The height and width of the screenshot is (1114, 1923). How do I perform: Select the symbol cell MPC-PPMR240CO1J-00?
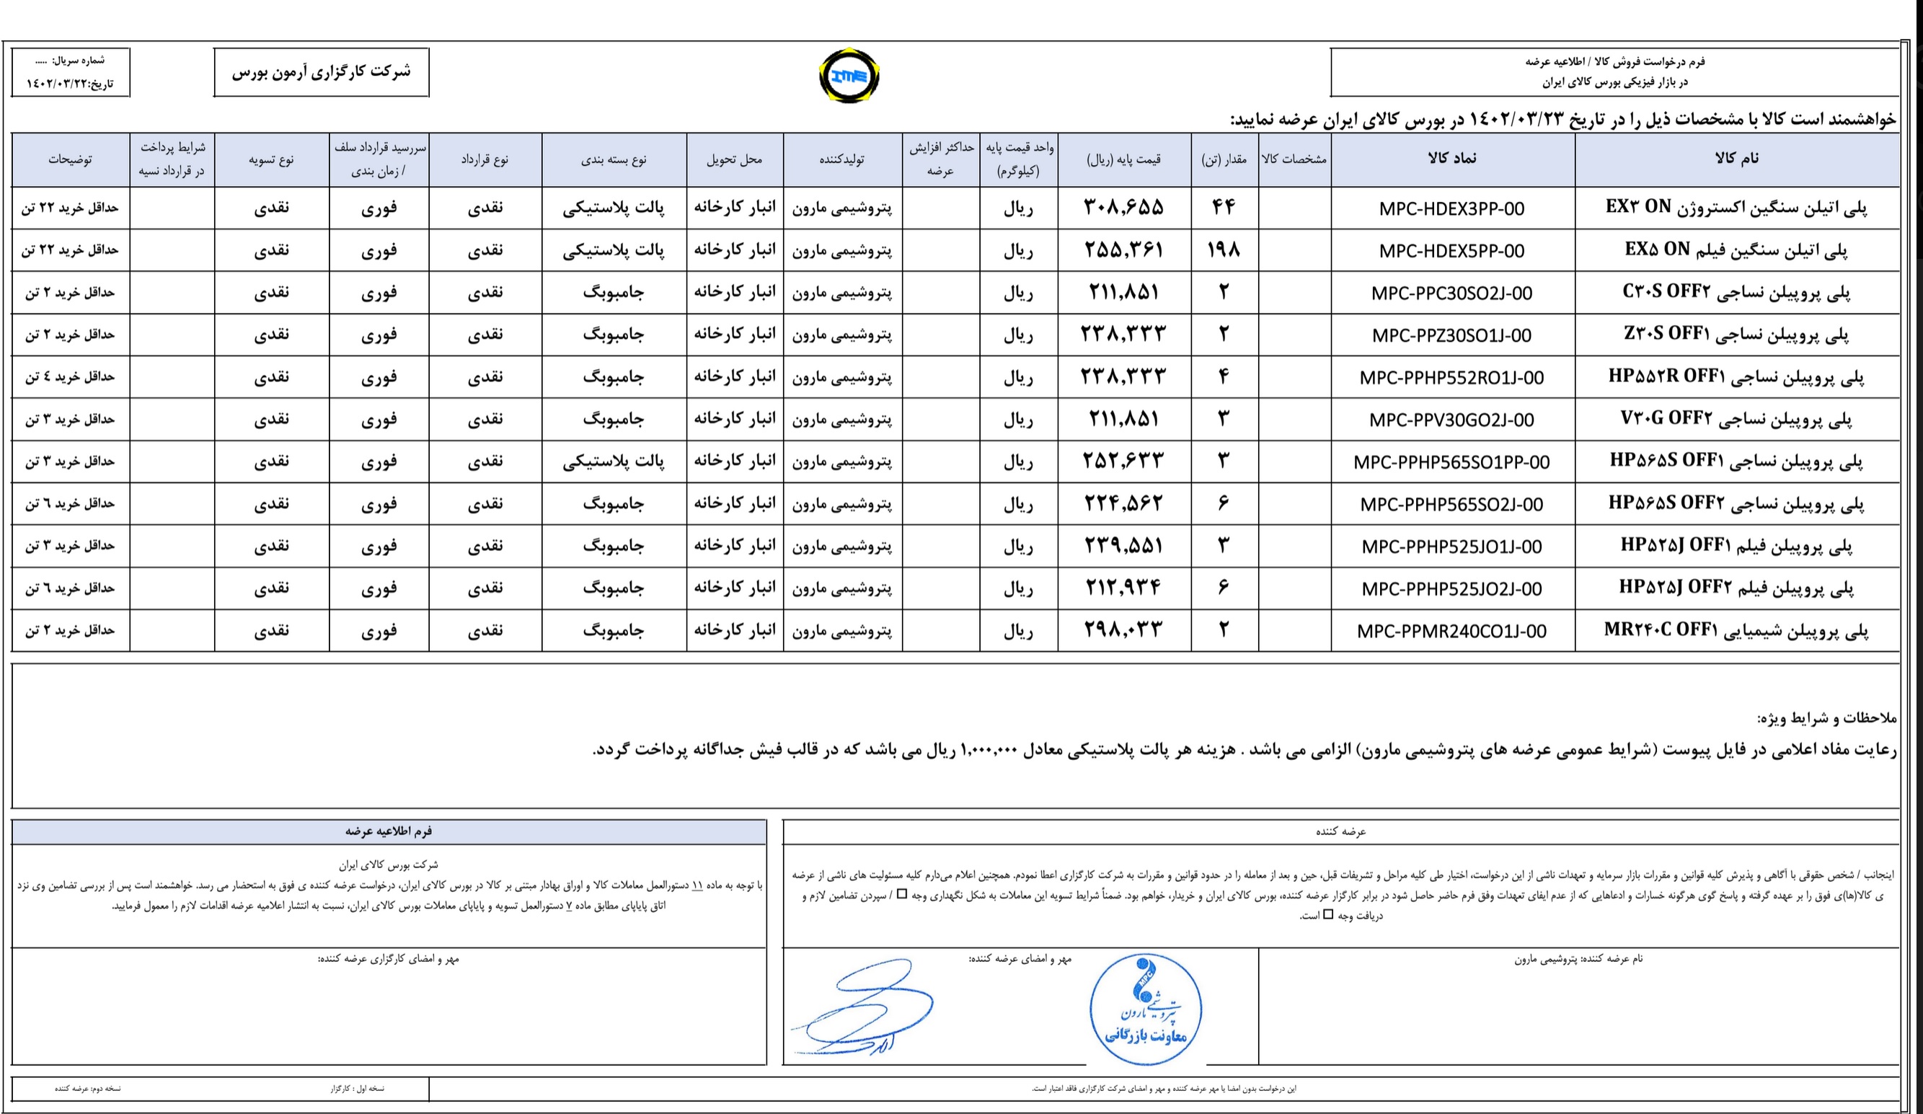point(1452,631)
